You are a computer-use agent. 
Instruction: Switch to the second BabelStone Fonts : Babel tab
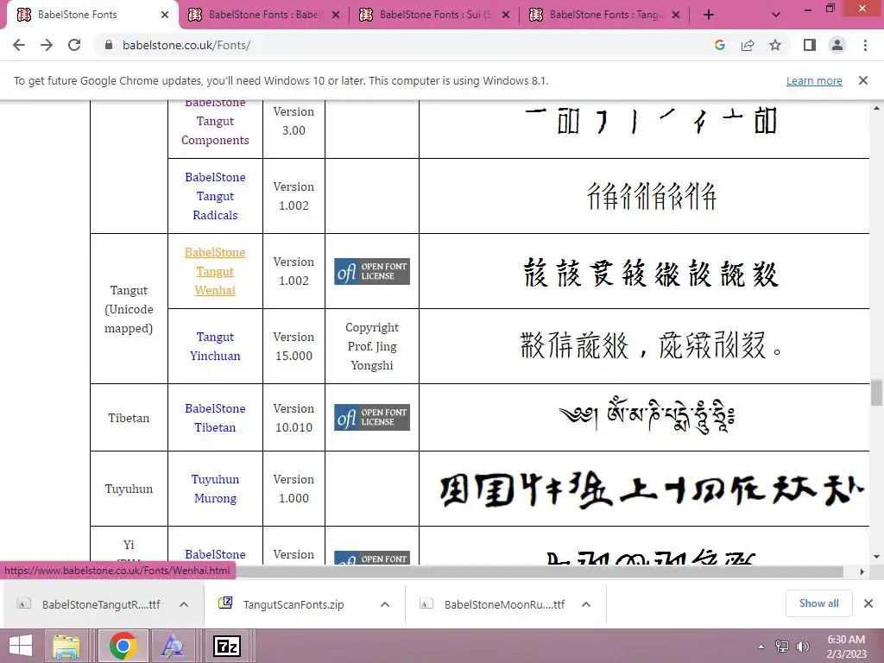click(x=264, y=15)
